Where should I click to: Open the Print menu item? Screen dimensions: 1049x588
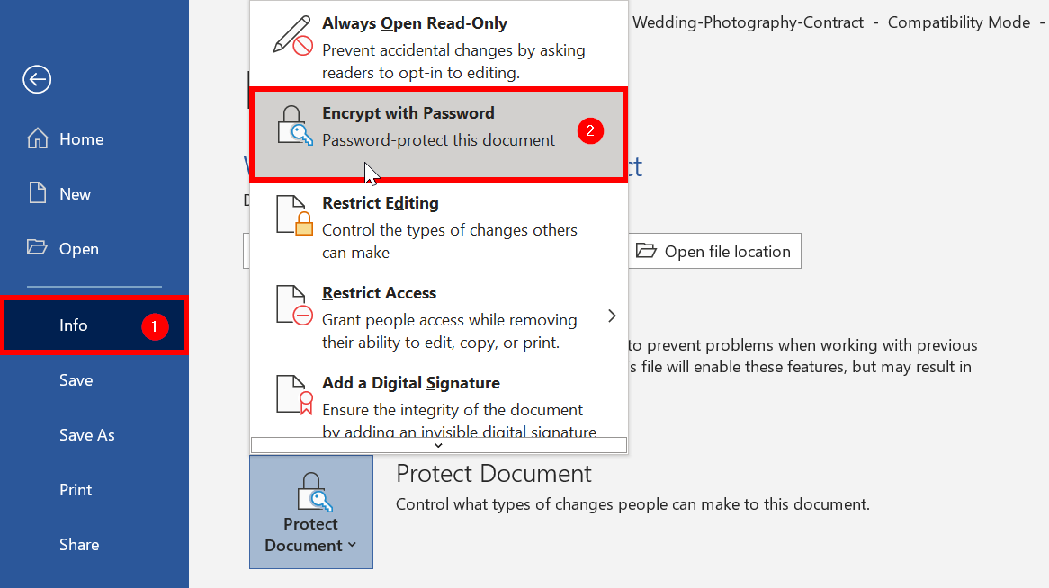coord(75,489)
